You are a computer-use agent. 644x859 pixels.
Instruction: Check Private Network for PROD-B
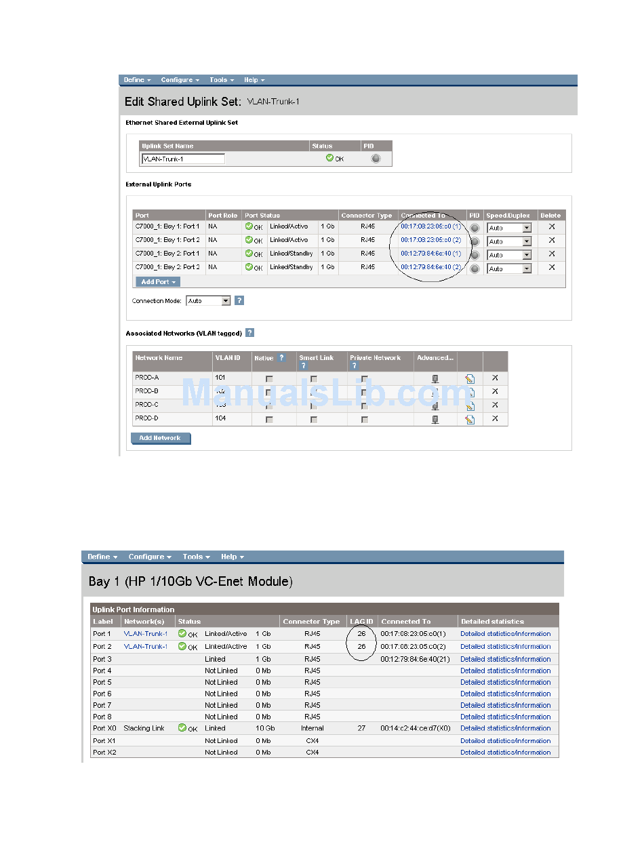[x=365, y=393]
